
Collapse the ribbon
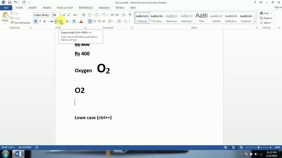(x=279, y=28)
